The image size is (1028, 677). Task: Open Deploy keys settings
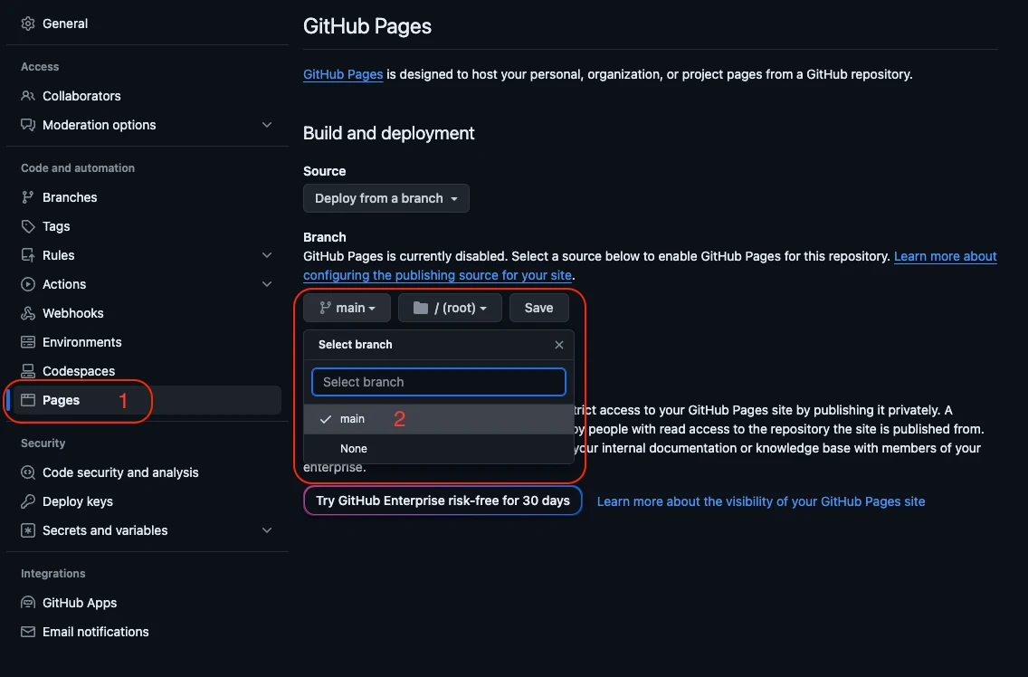coord(77,501)
